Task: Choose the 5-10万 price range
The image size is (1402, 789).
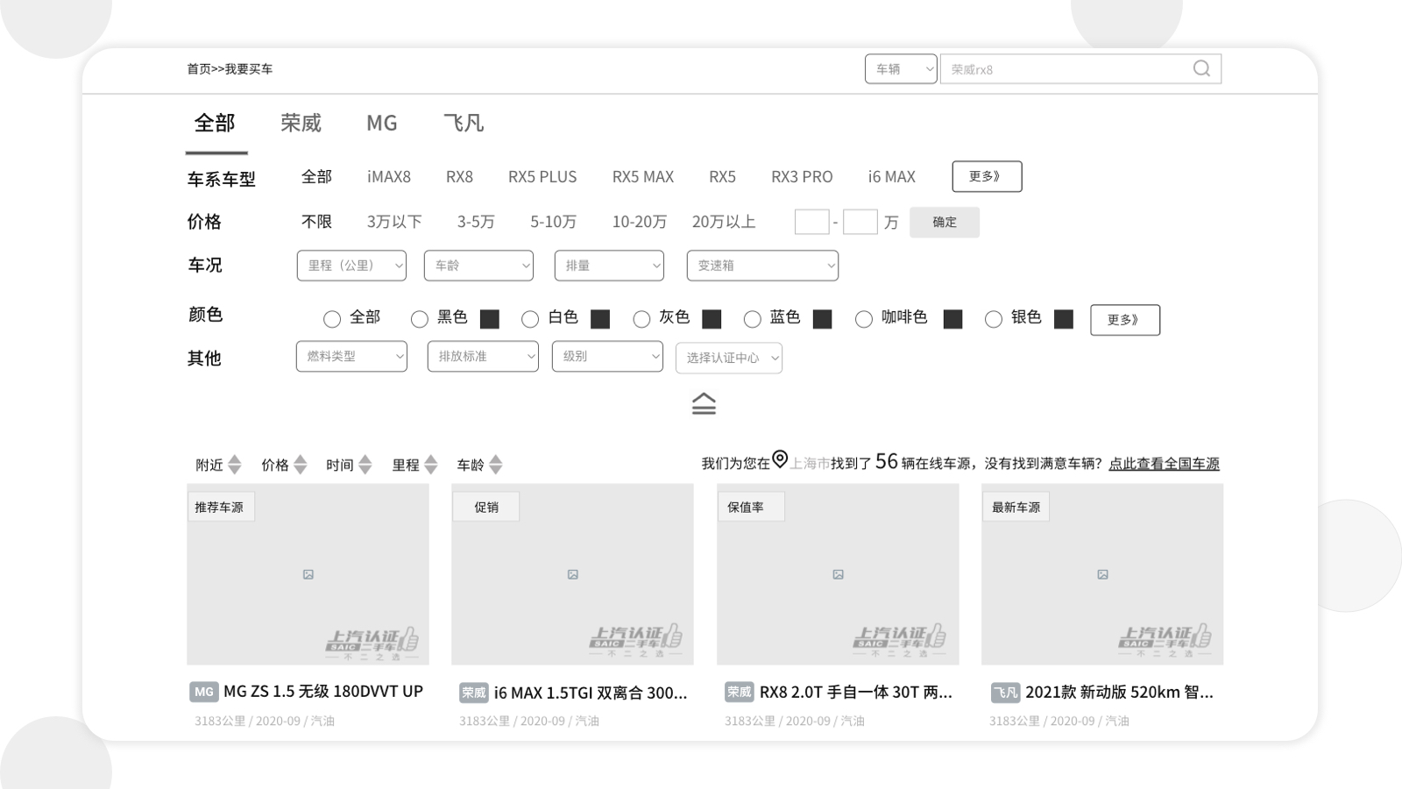Action: click(x=553, y=222)
